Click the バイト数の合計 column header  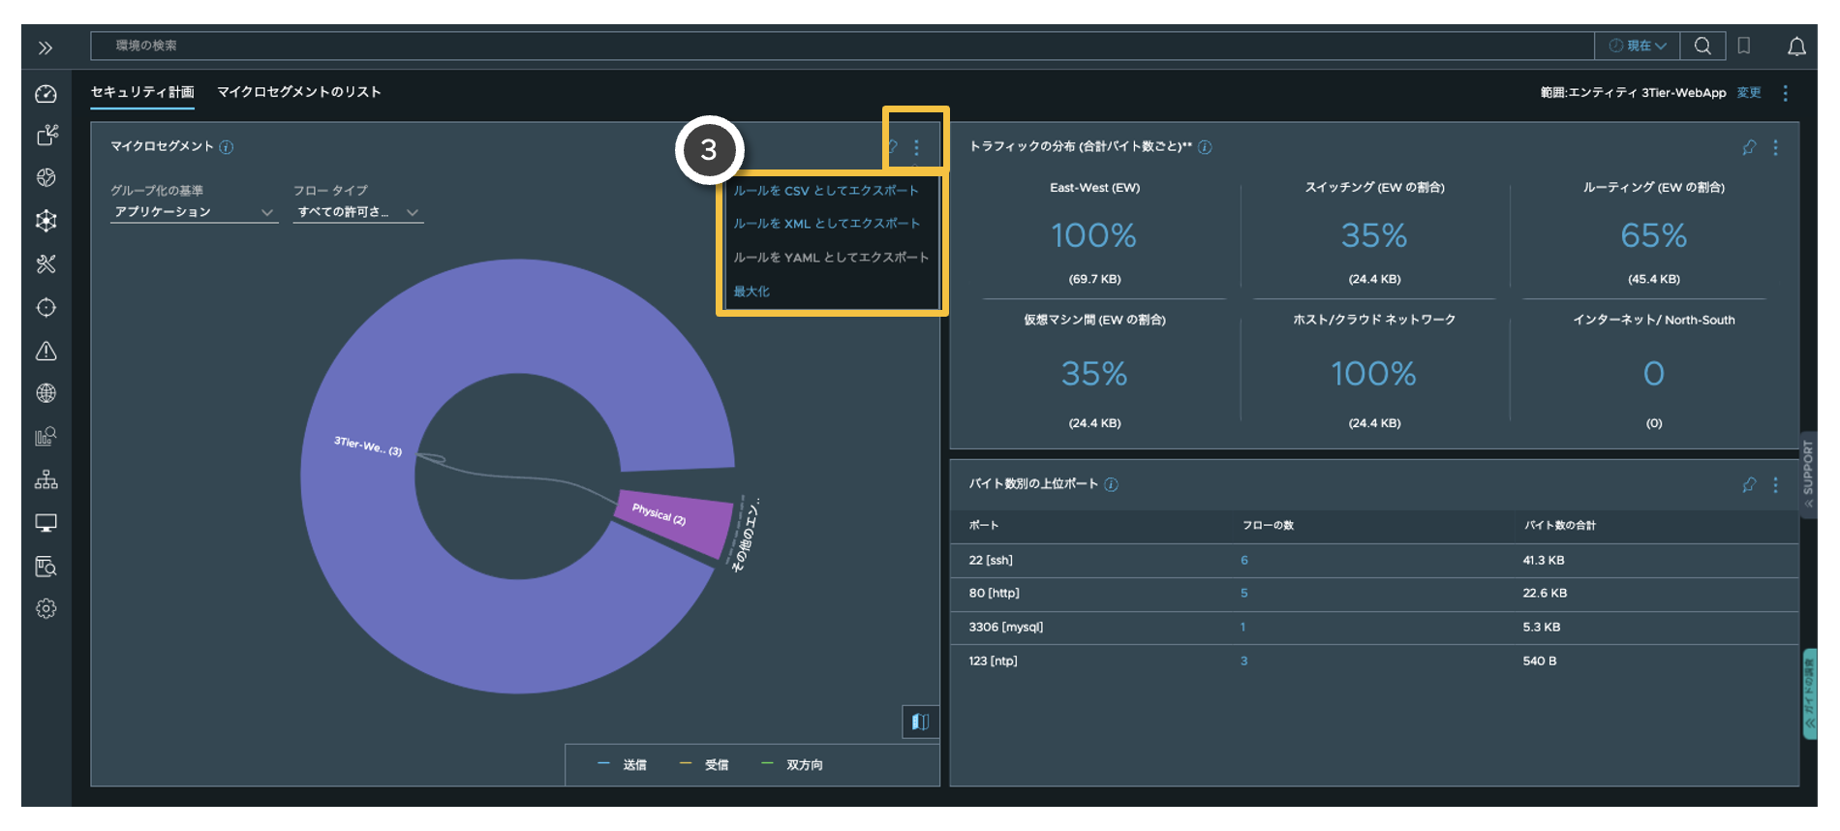[1560, 525]
